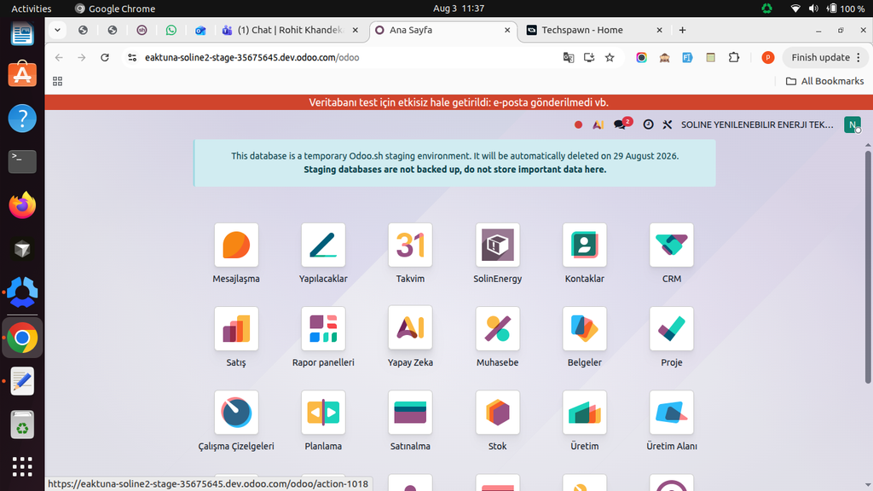The image size is (873, 491).
Task: Open the Chrome apps grid shortcut
Action: click(57, 81)
